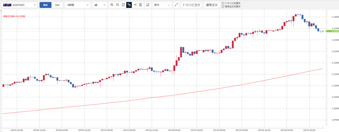Click the zoom in magnifier icon
339x132 pixels.
[x=112, y=5]
